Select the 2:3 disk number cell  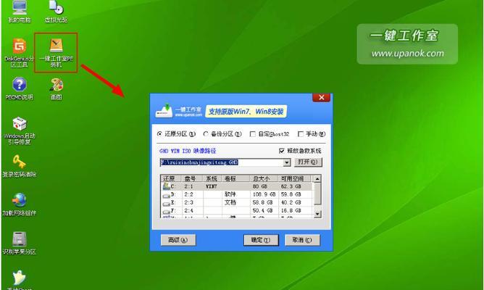(x=188, y=202)
